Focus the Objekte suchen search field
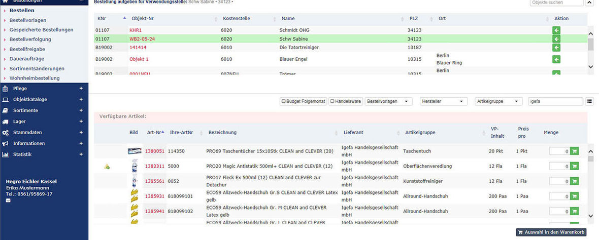Screen dimensions: 599x240 (556, 3)
